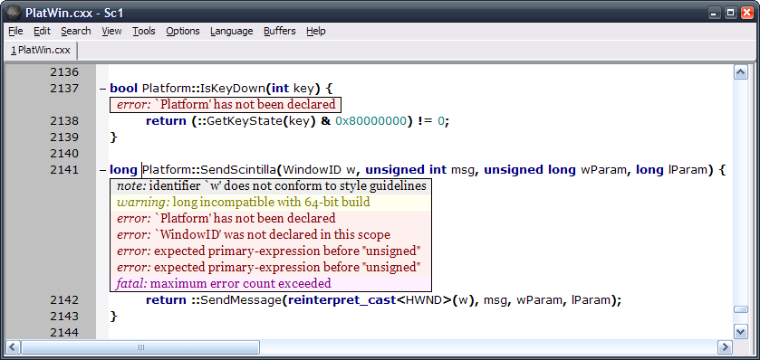Click the hex value 0x80000000

370,121
